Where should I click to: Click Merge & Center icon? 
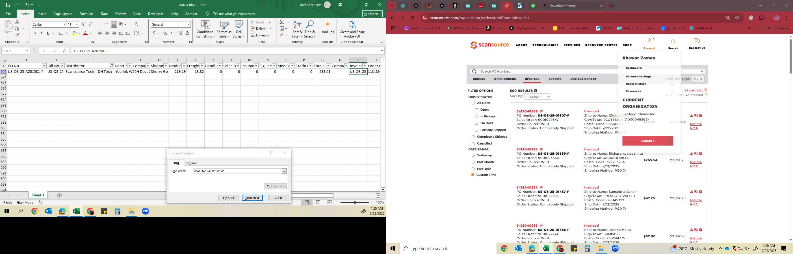pos(137,33)
